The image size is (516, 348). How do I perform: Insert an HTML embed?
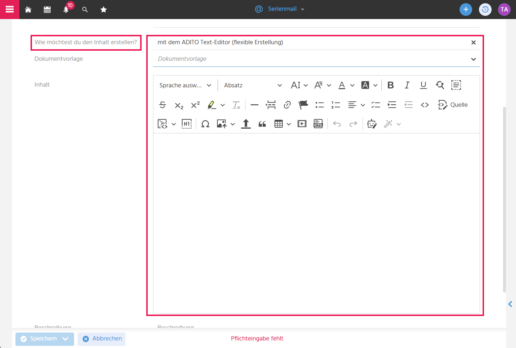318,124
